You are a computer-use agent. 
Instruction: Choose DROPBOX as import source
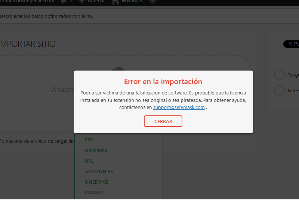click(96, 150)
